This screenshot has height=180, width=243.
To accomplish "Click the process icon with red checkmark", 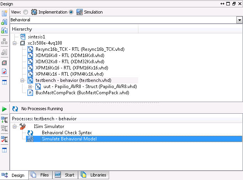I will click(x=4, y=139).
